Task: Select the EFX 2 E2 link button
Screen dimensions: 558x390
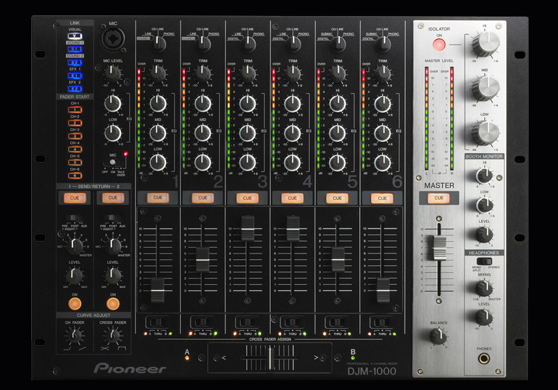Action: coord(75,89)
